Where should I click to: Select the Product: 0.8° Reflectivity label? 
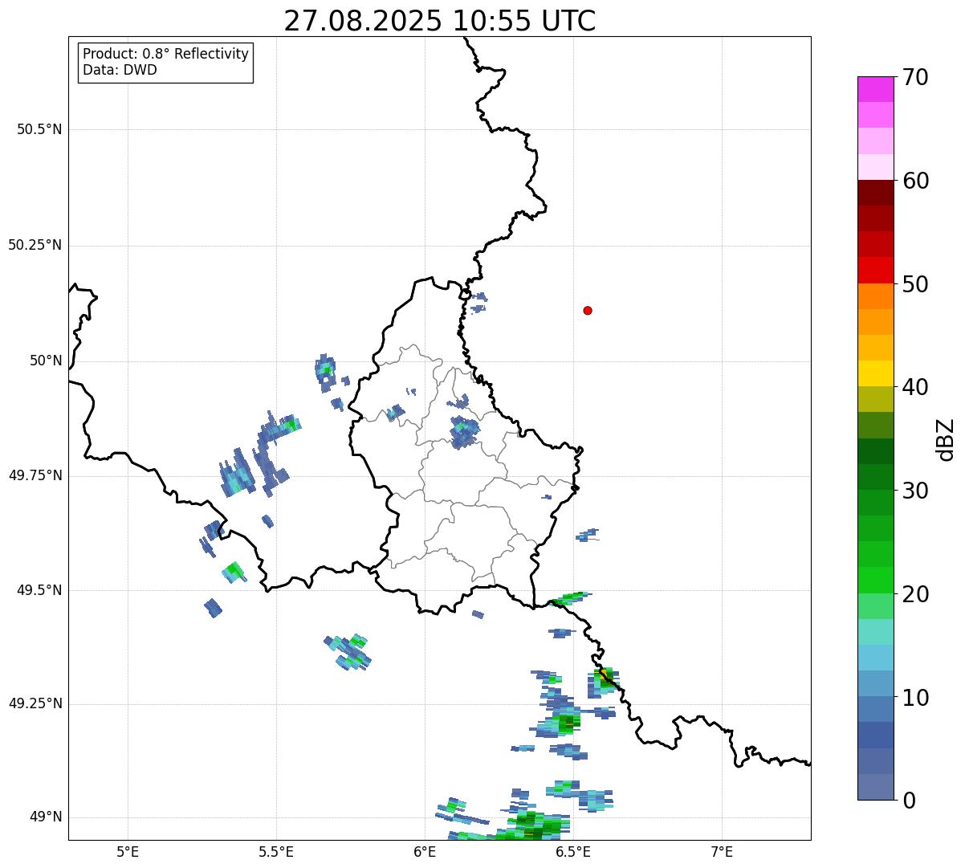coord(165,54)
